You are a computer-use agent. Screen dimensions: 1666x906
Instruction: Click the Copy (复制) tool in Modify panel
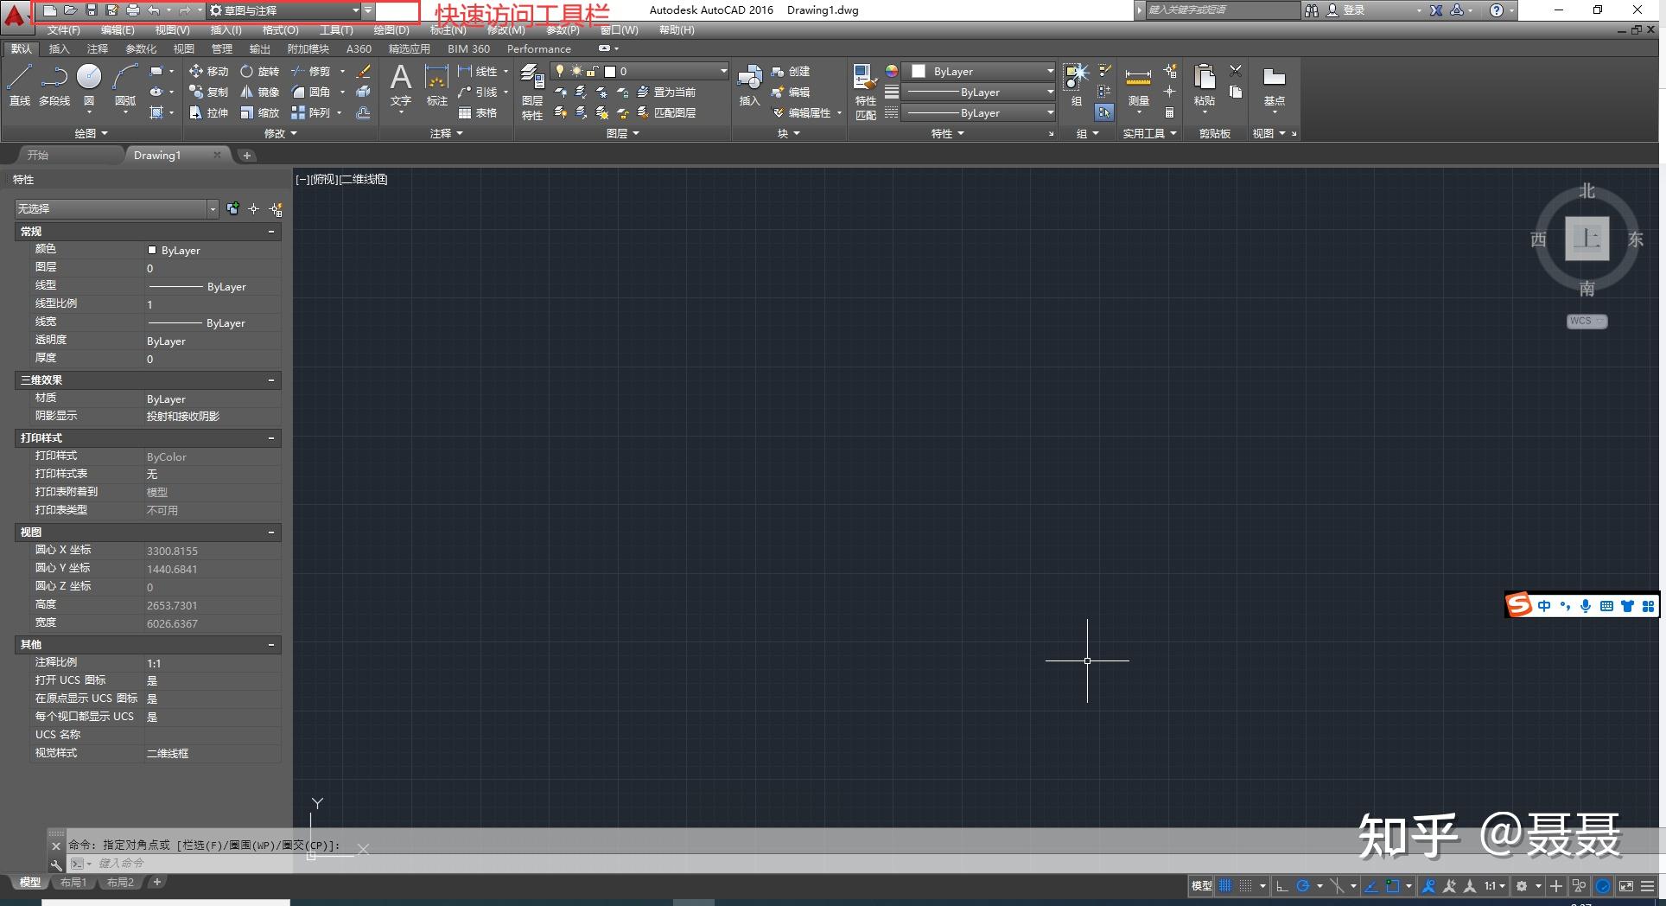tap(208, 92)
